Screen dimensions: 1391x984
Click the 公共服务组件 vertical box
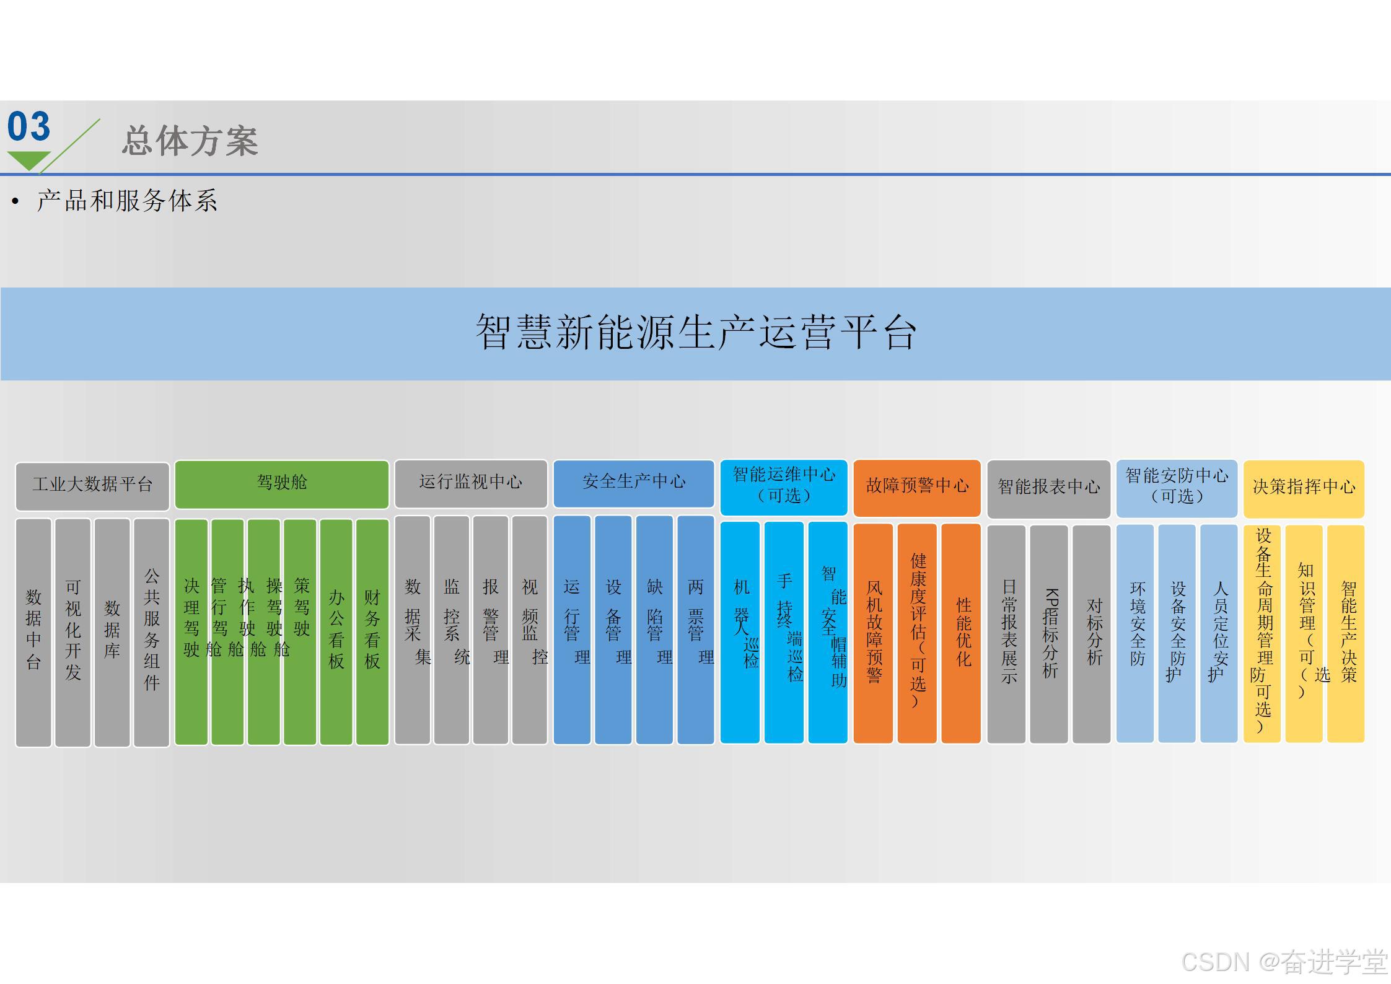[x=152, y=632]
